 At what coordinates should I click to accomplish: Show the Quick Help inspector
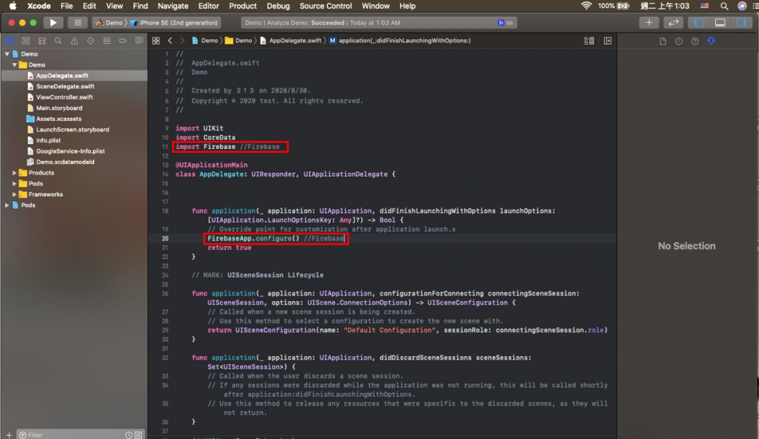(695, 42)
